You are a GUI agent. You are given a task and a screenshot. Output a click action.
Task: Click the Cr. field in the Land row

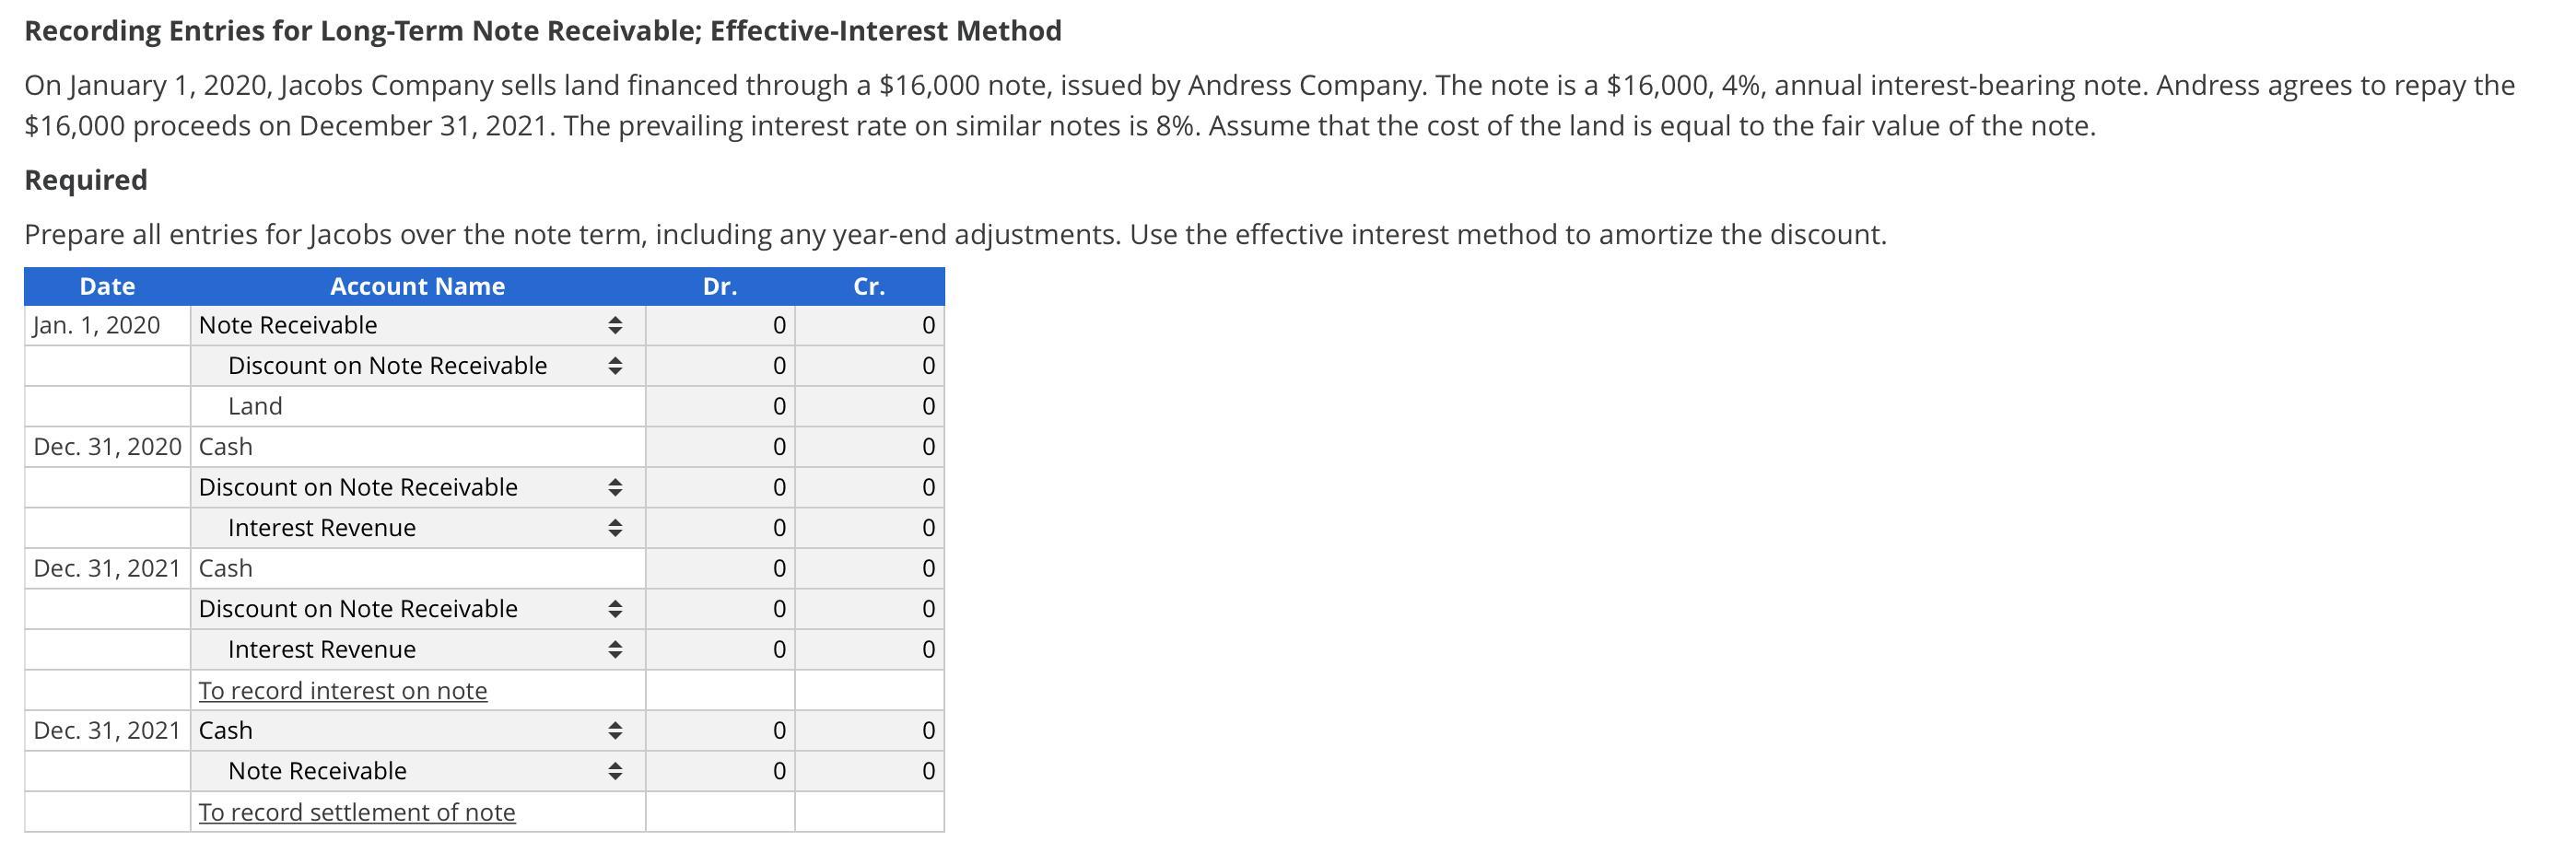[870, 407]
